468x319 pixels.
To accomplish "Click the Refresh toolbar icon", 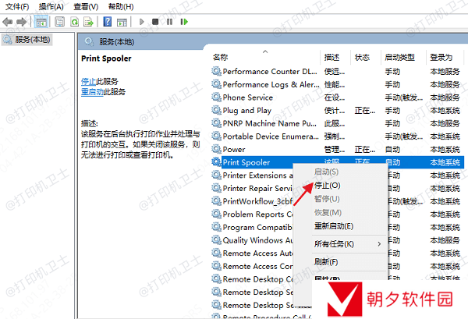I will click(x=74, y=22).
